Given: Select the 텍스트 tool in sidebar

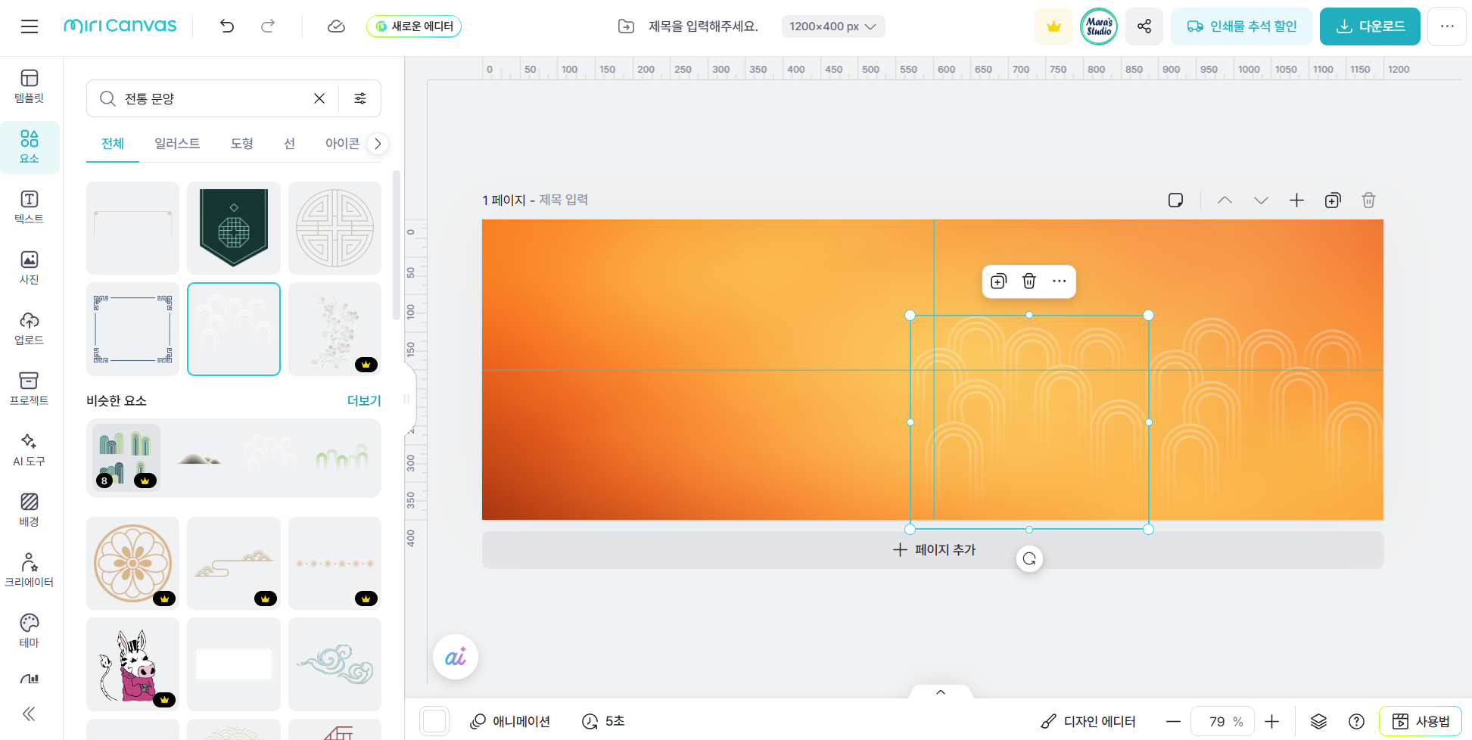Looking at the screenshot, I should pyautogui.click(x=29, y=206).
